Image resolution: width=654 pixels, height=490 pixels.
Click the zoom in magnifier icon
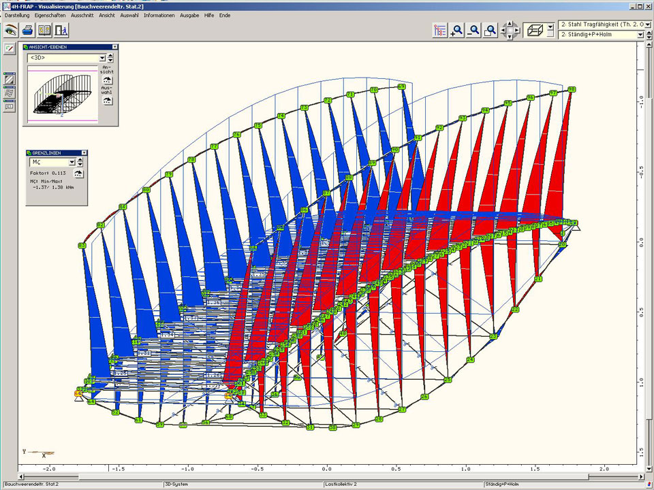[457, 30]
